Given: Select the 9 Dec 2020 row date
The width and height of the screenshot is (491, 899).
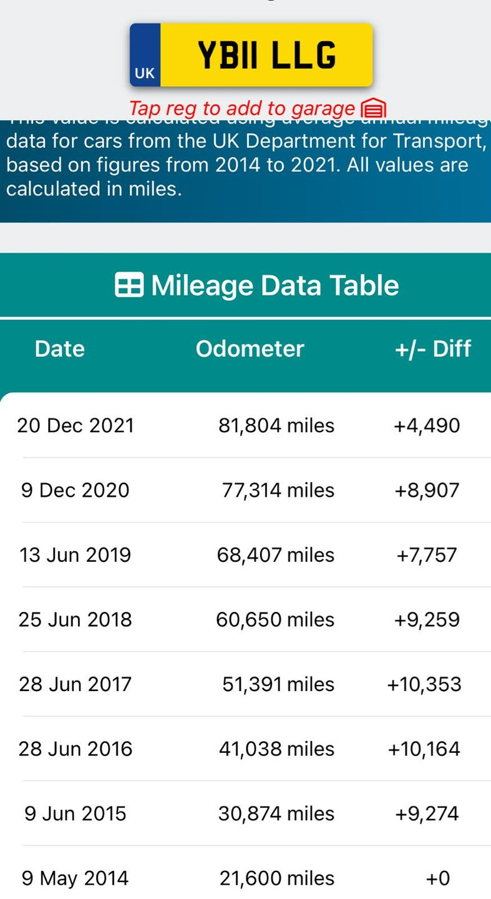Looking at the screenshot, I should tap(75, 490).
